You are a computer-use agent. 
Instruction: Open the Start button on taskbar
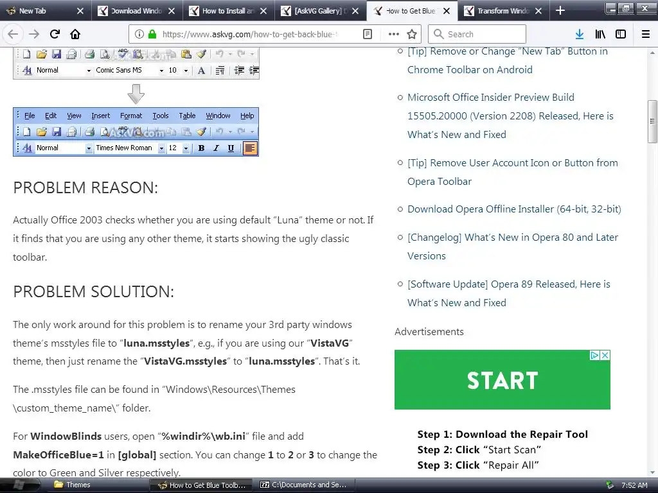[19, 485]
